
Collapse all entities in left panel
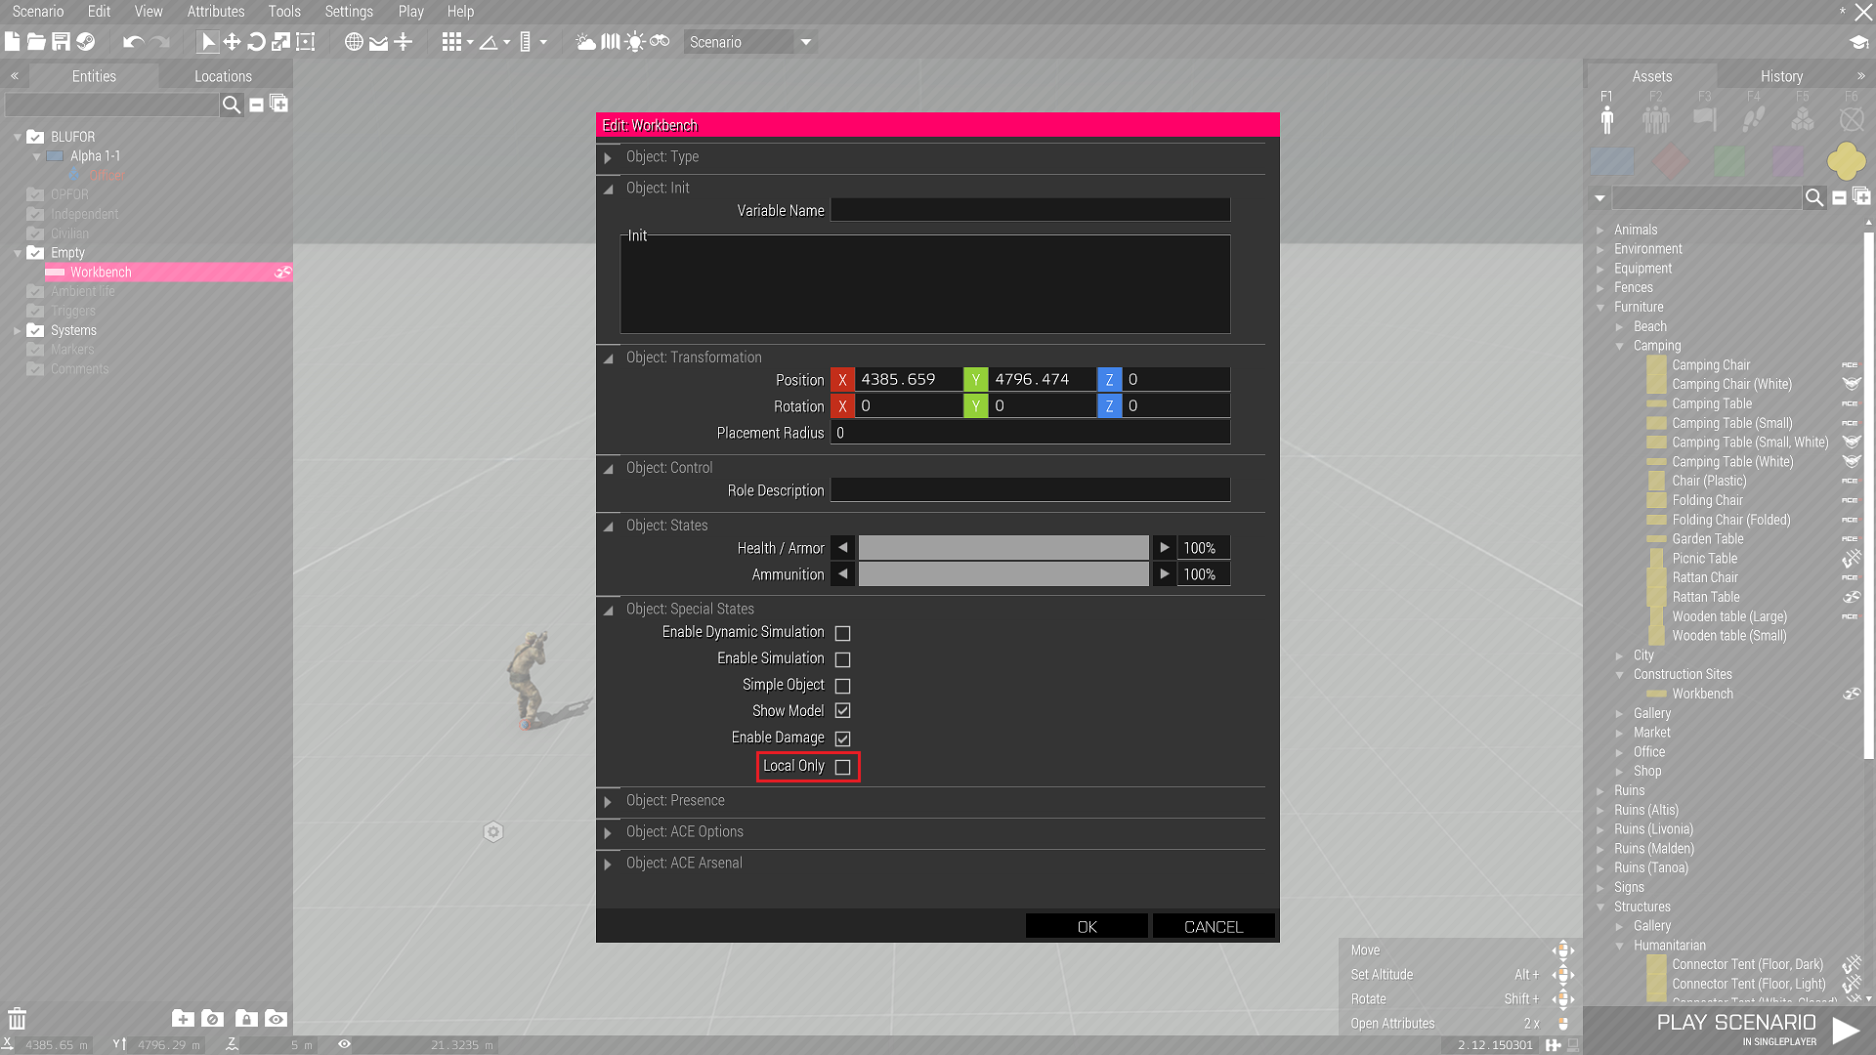256,105
